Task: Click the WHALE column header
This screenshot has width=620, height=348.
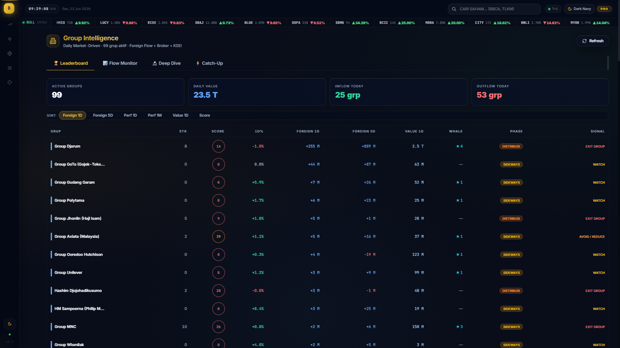Action: [x=456, y=131]
